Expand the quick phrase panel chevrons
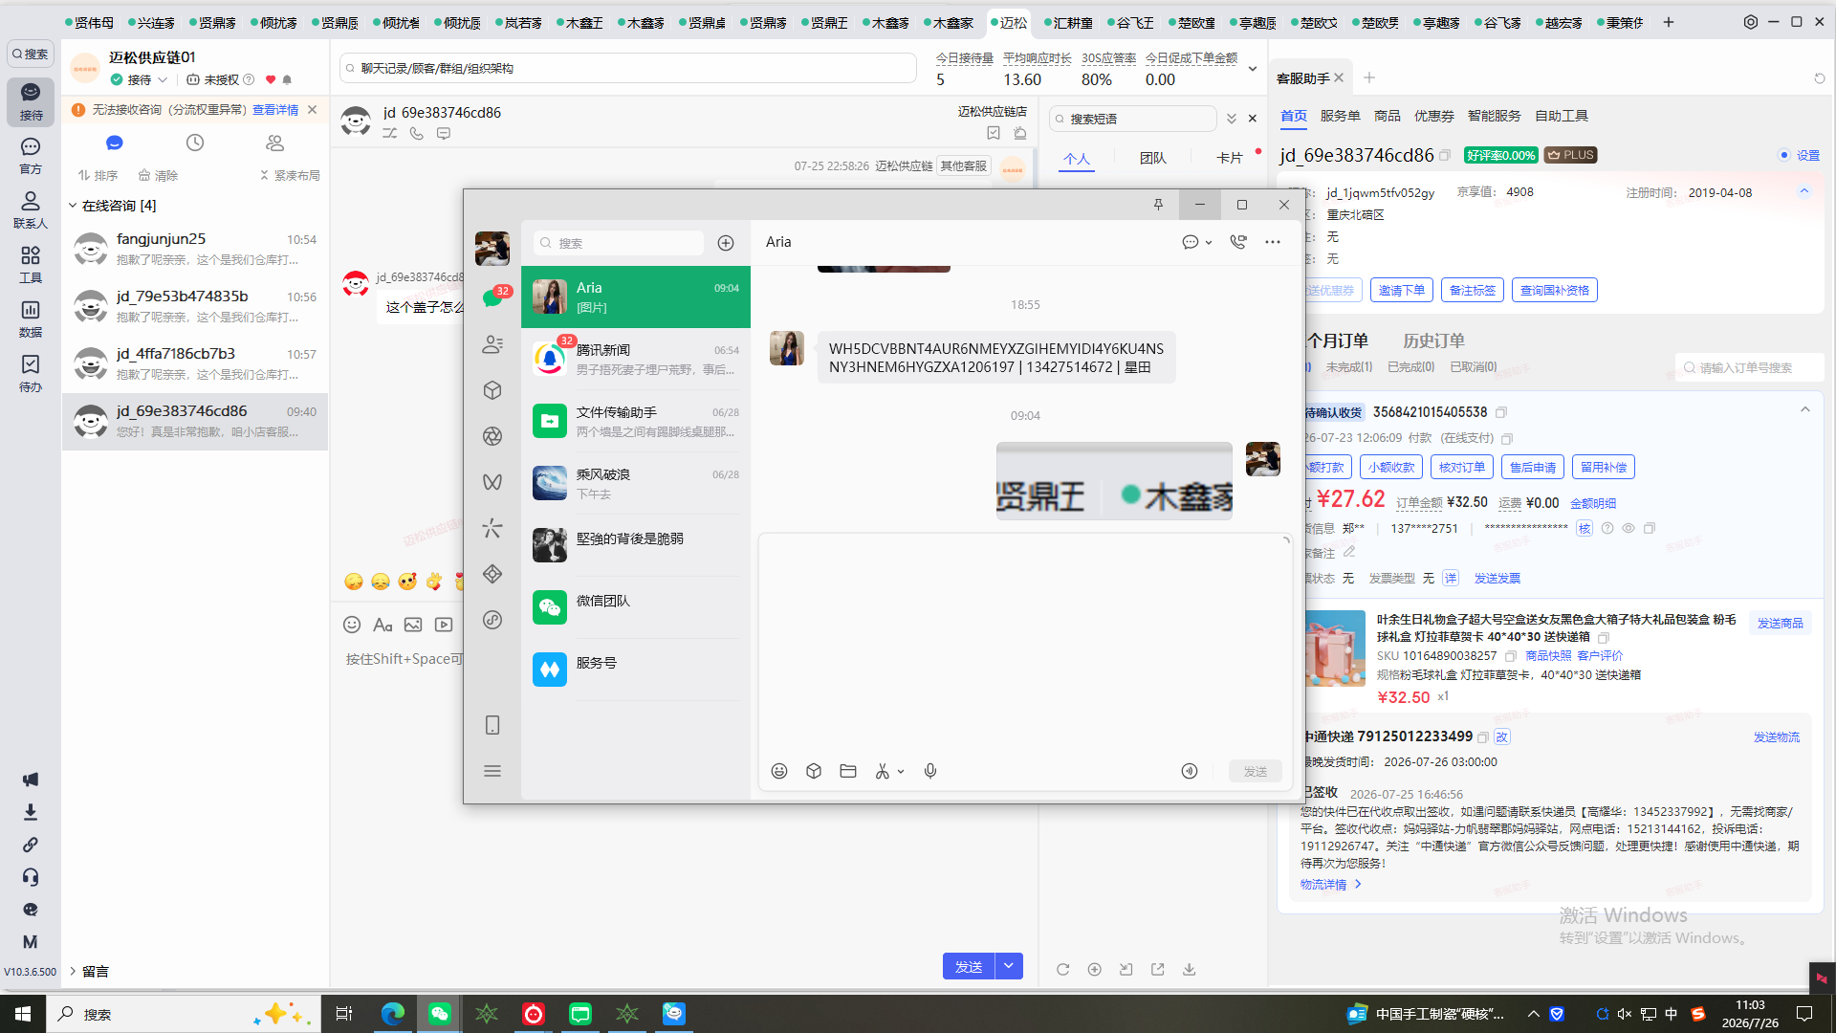This screenshot has width=1836, height=1033. click(x=1232, y=119)
